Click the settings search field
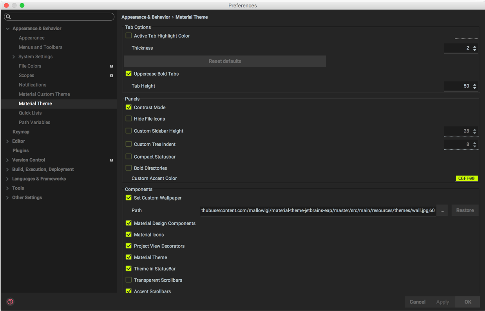This screenshot has height=311, width=485. (x=59, y=17)
